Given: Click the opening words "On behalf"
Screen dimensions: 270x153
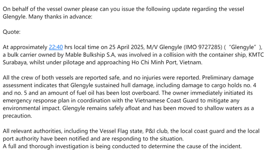Looking at the screenshot, I should (x=15, y=9).
